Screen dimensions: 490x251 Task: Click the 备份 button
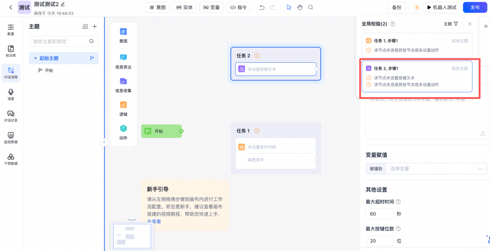pos(396,7)
